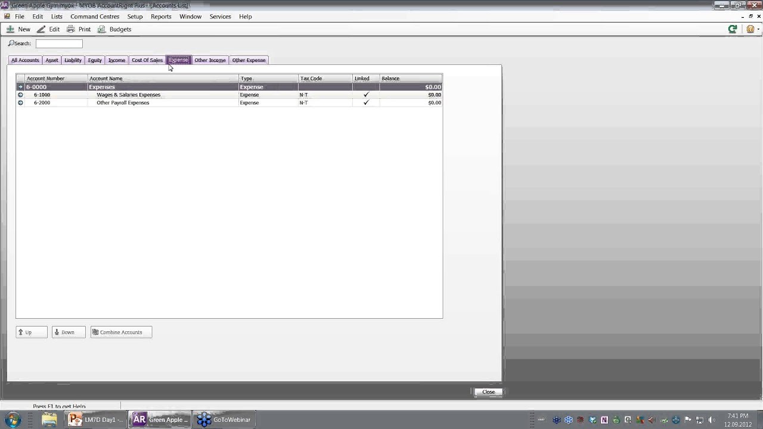Open detail arrow for account 6-2000
This screenshot has height=429, width=763.
20,102
